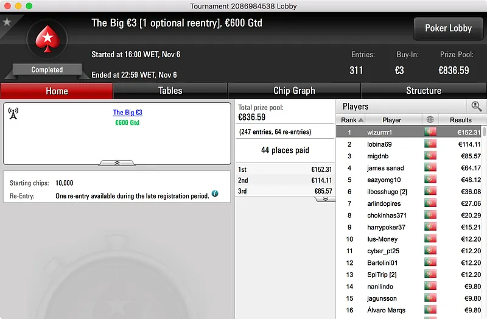Screen dimensions: 487x319
Task: Sort players by the Rank column
Action: click(351, 119)
